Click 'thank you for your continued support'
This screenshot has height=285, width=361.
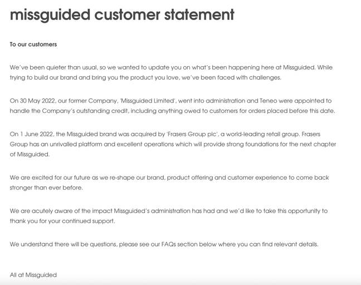(x=62, y=222)
